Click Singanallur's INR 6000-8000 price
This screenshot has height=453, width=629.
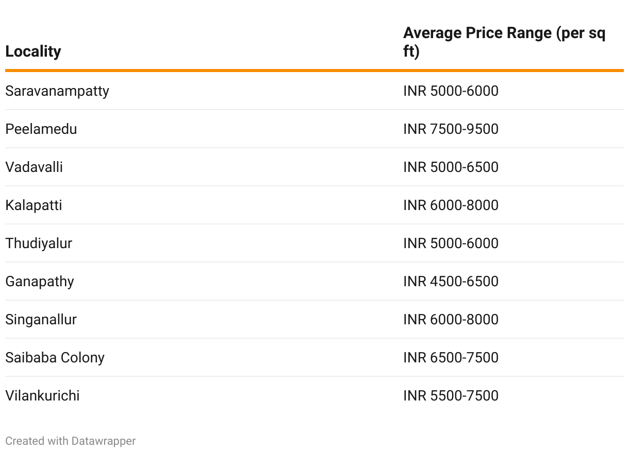click(451, 320)
